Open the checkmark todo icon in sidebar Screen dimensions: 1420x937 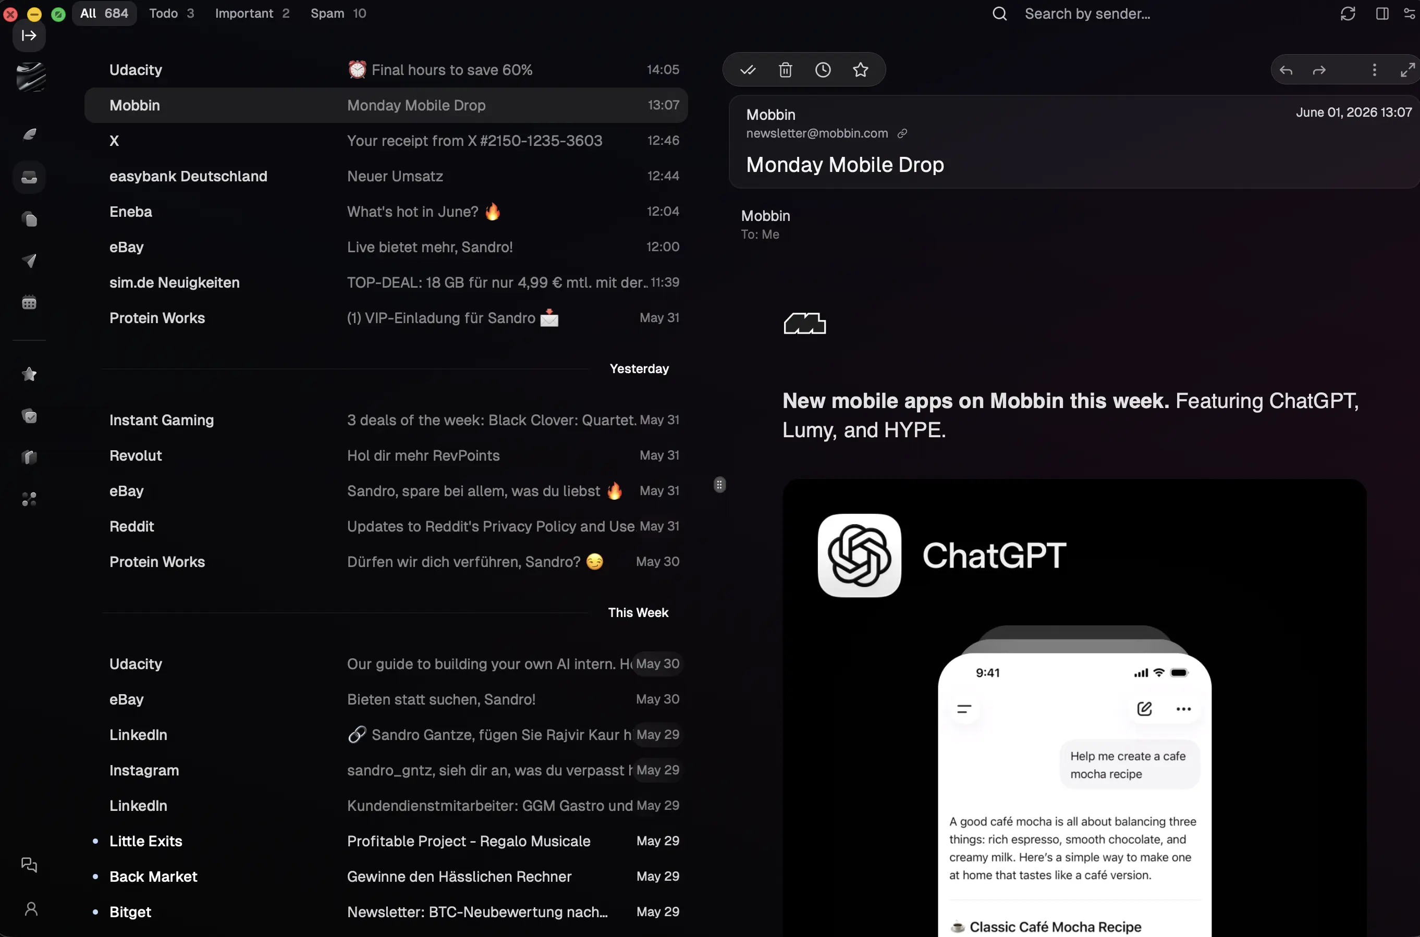click(29, 416)
